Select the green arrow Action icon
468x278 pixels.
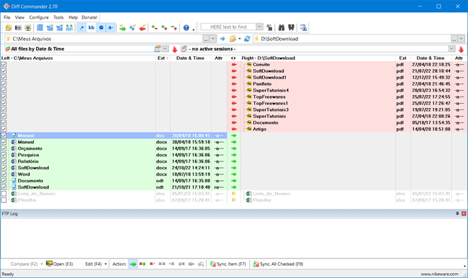pyautogui.click(x=132, y=264)
